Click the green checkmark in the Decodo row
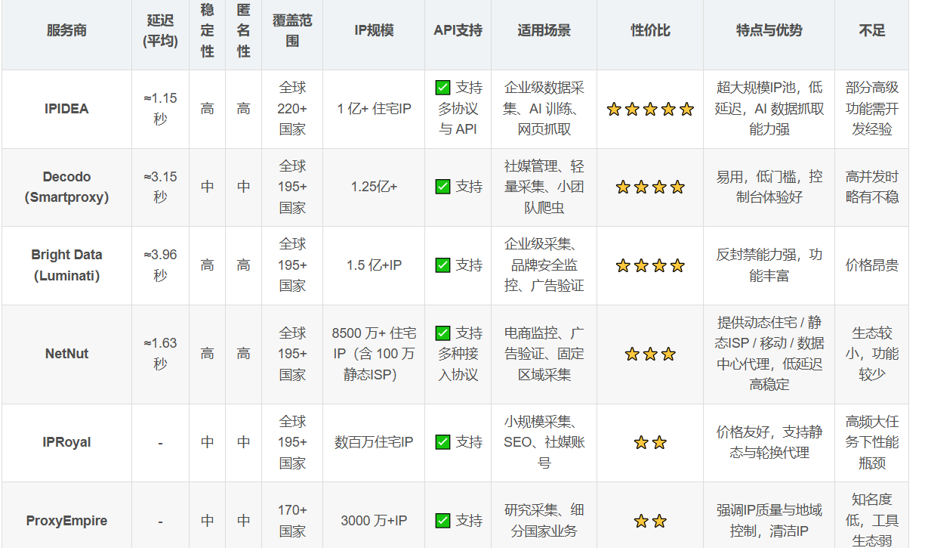Viewport: 925px width, 548px height. (x=442, y=187)
